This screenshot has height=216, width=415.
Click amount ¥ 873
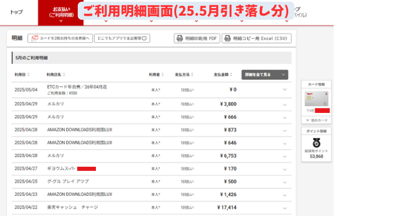pyautogui.click(x=230, y=130)
